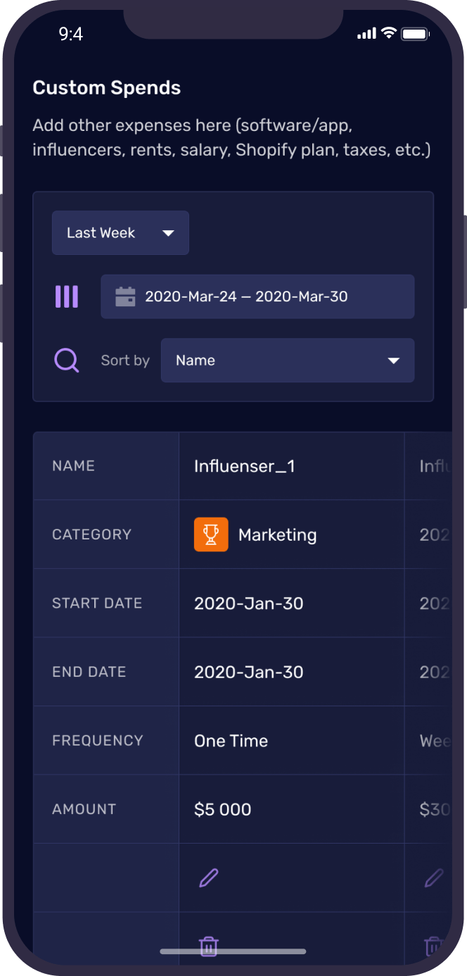Open the second column's edit pencil icon
467x976 pixels.
pyautogui.click(x=433, y=877)
